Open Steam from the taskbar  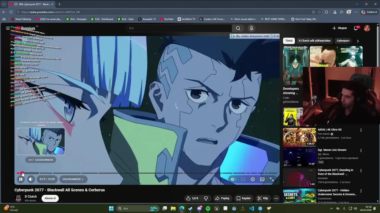point(191,209)
